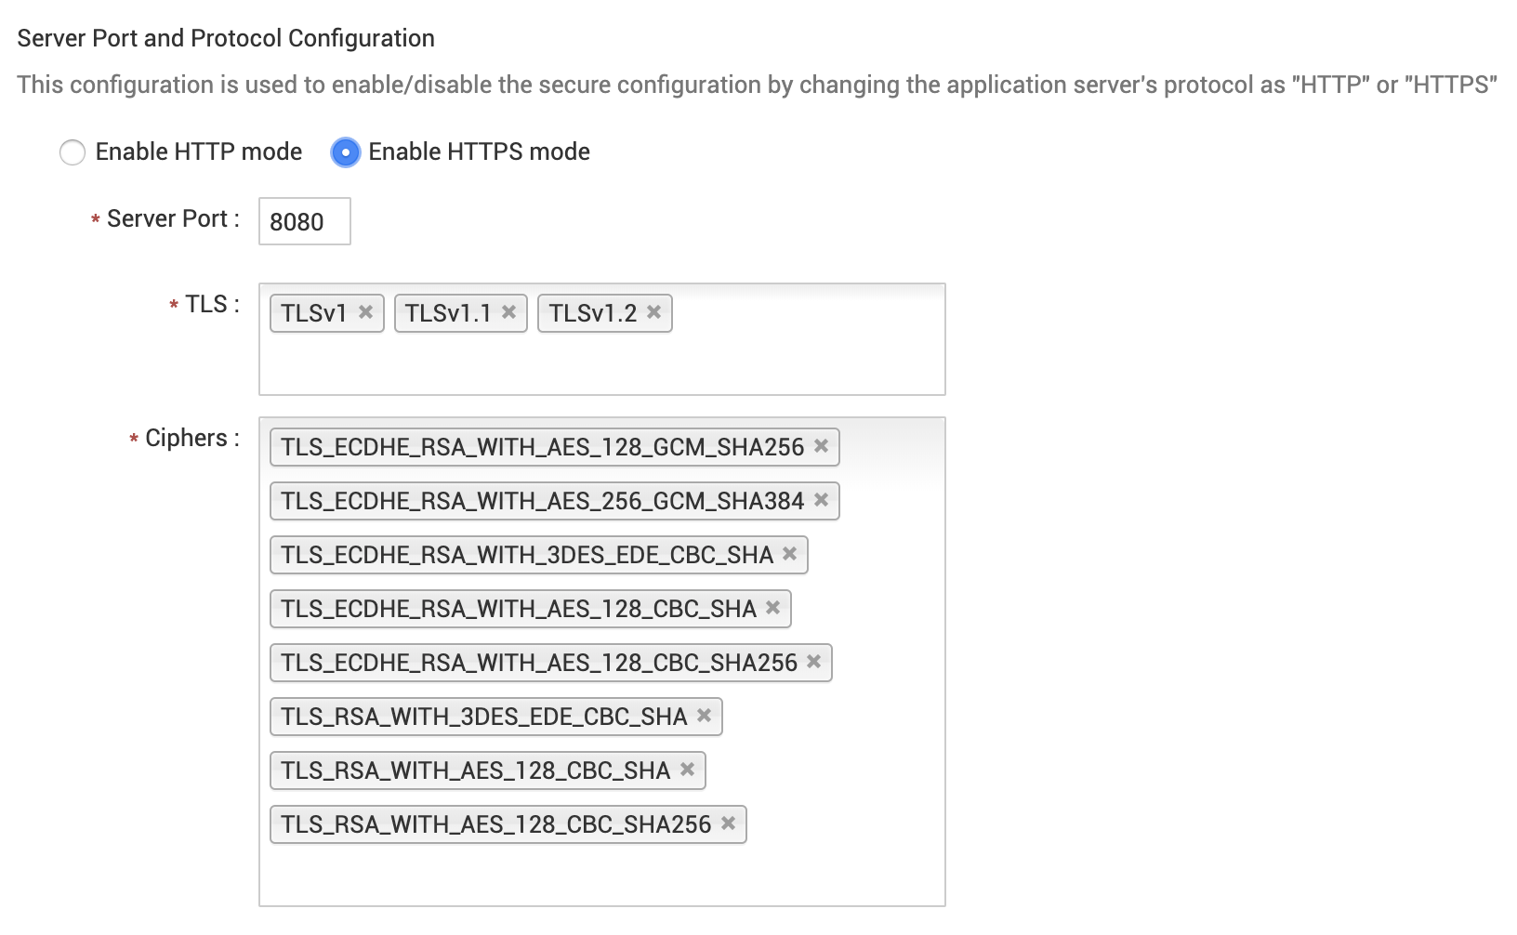Remove TLS_ECDHE_RSA_WITH_AES_128_GCM_SHA256 cipher
1517x935 pixels.
pyautogui.click(x=821, y=446)
